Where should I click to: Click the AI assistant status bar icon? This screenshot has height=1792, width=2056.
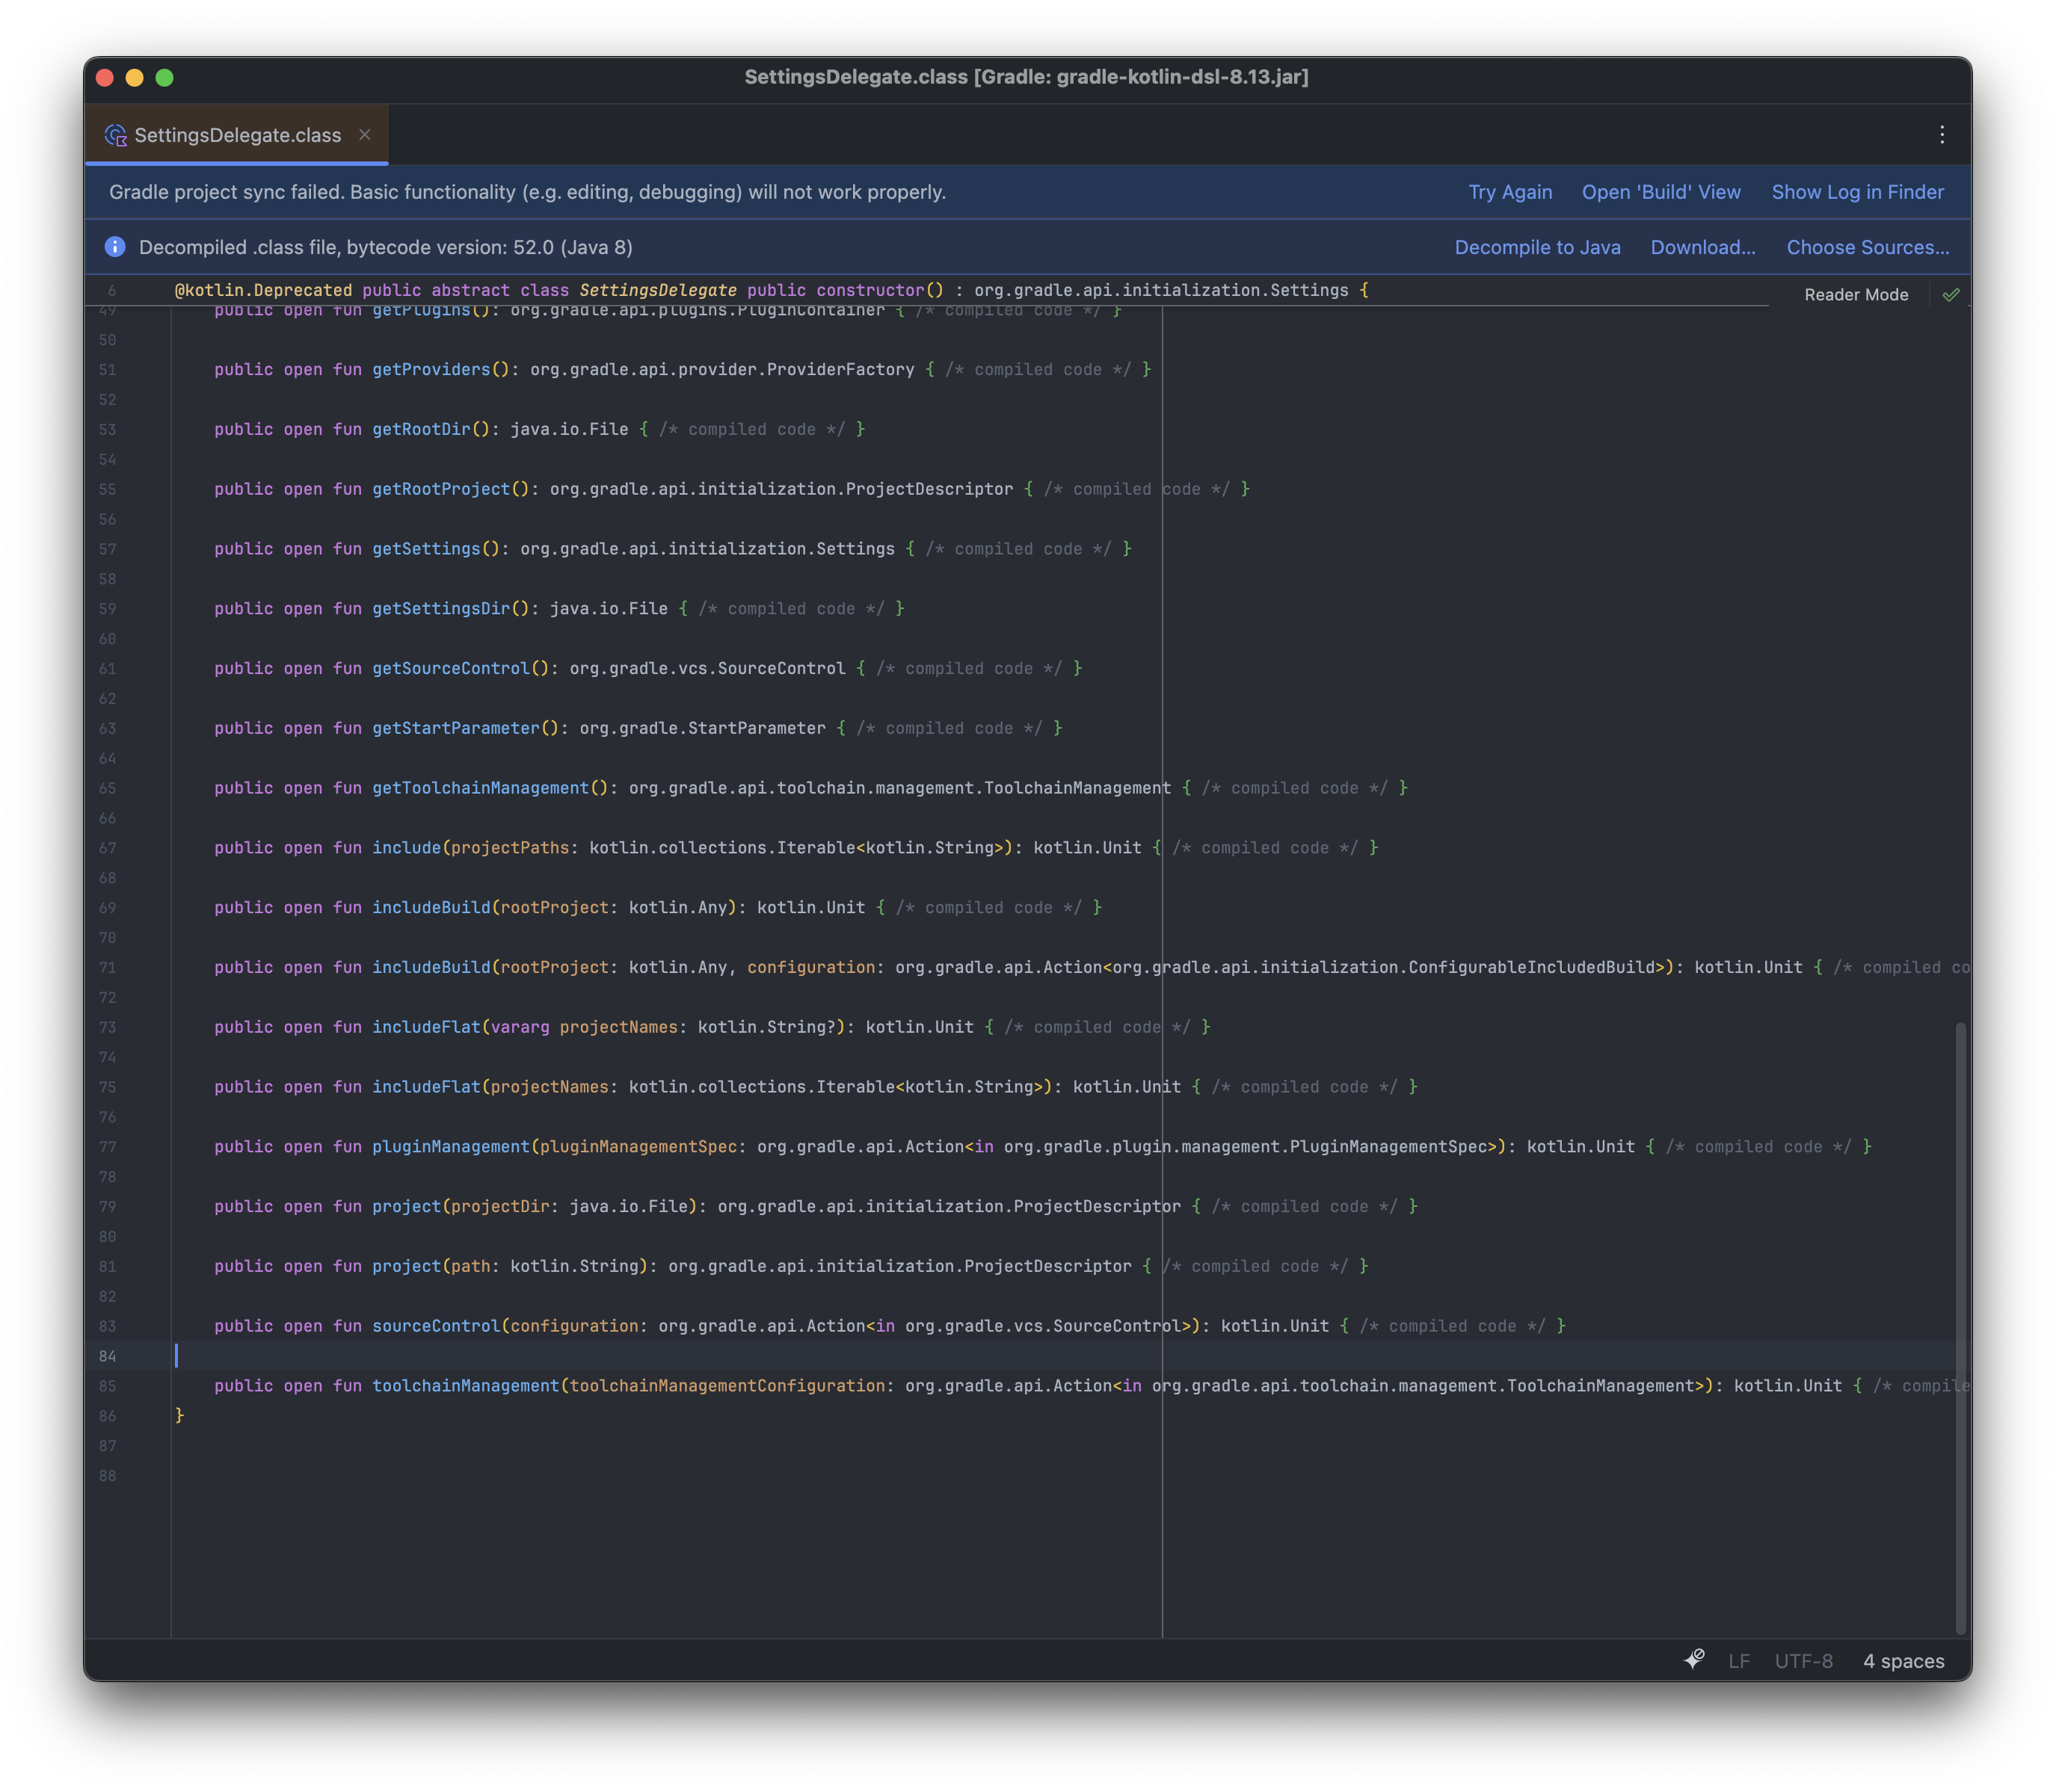(x=1694, y=1660)
